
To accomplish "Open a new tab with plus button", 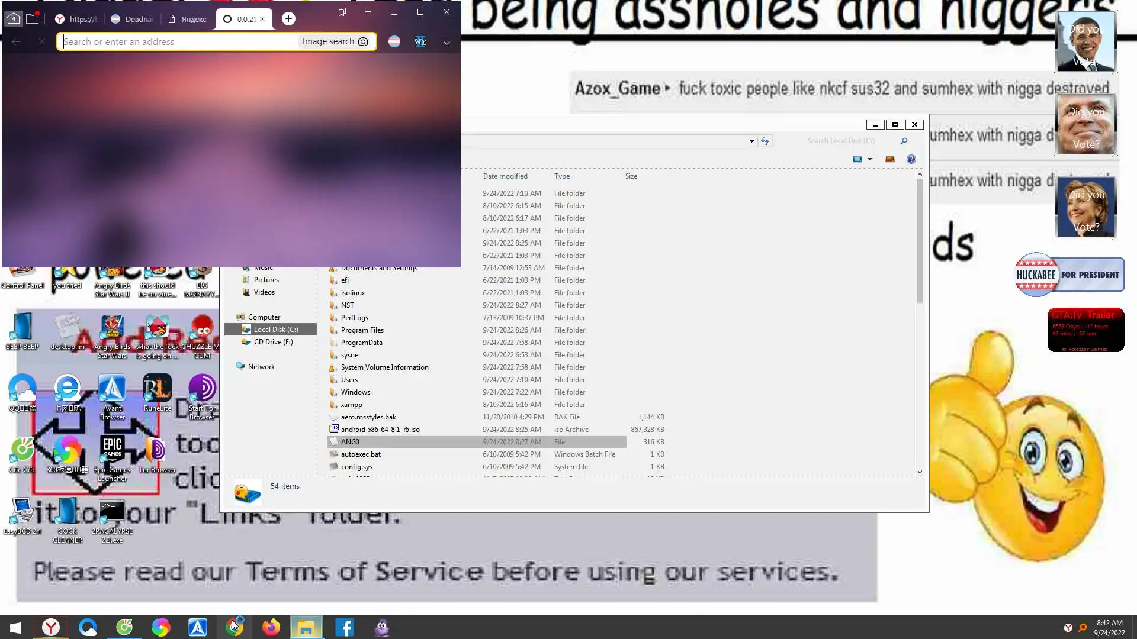I will (288, 19).
